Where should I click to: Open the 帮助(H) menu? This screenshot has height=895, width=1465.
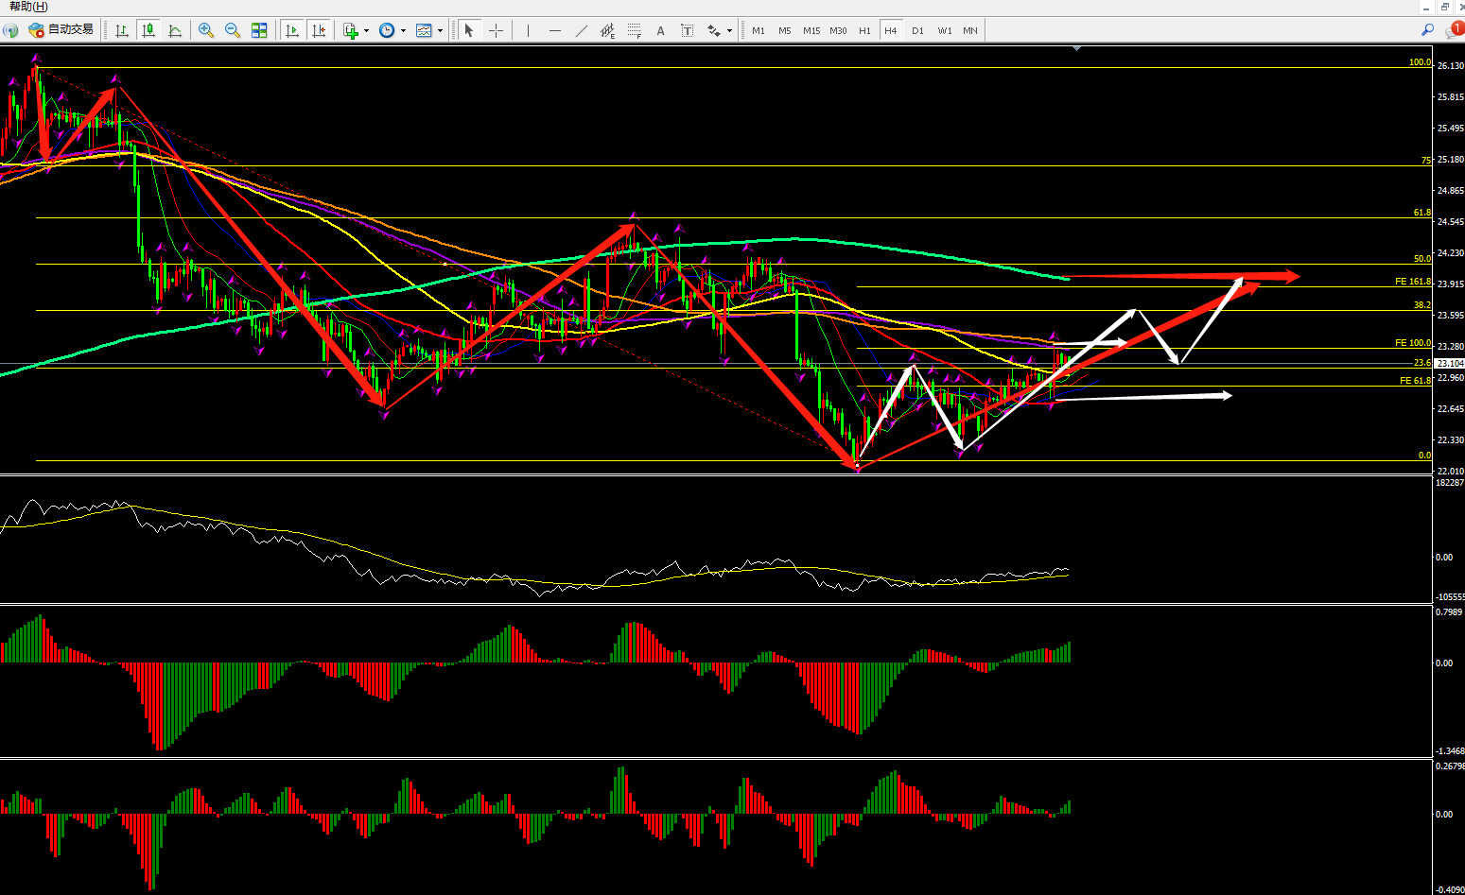(28, 7)
